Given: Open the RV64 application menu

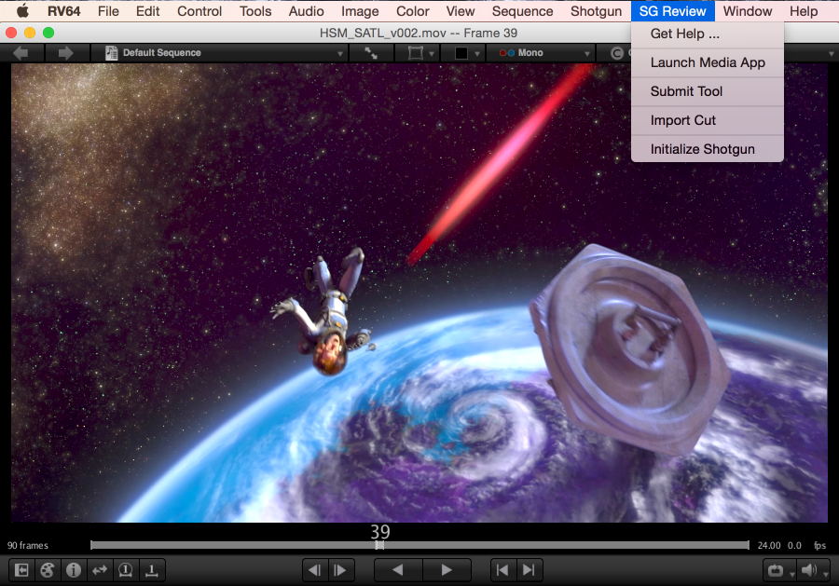Looking at the screenshot, I should pos(63,10).
